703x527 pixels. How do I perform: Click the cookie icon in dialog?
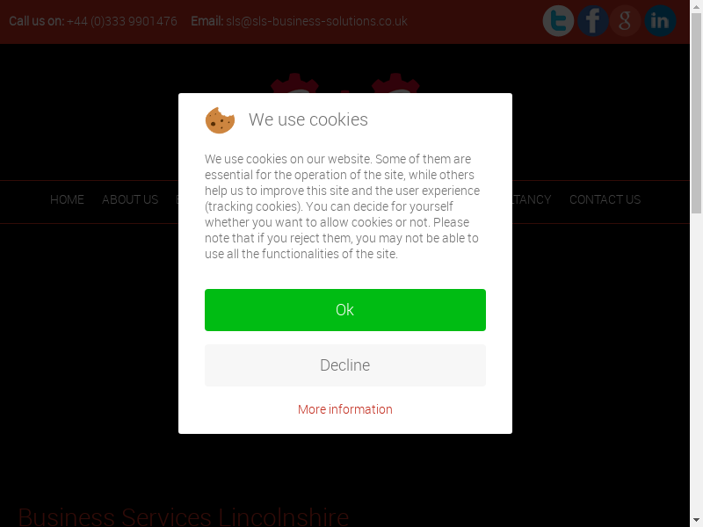[x=220, y=120]
